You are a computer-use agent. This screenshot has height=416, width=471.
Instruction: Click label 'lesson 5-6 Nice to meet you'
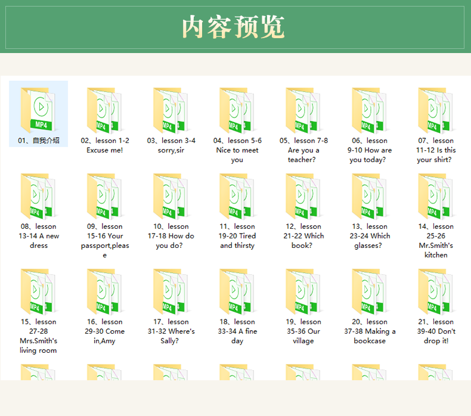click(237, 150)
